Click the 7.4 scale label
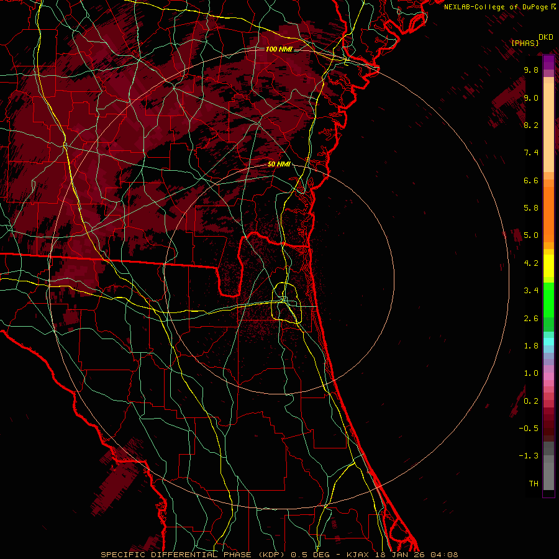The height and width of the screenshot is (559, 559). point(531,153)
